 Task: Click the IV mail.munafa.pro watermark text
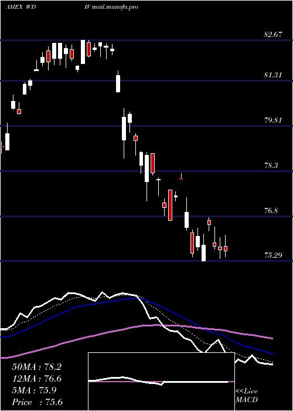(x=111, y=7)
